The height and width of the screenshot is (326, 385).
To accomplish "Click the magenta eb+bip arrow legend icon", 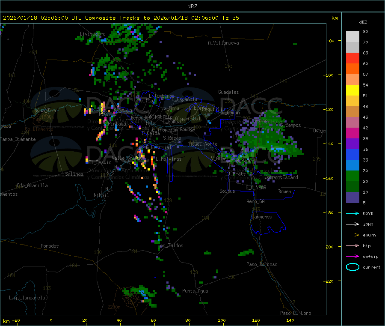I will coord(352,256).
